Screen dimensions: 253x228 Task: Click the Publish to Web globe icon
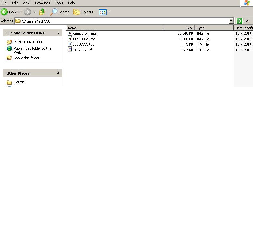coord(9,48)
